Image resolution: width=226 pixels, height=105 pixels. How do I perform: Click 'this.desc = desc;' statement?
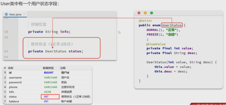171,72
